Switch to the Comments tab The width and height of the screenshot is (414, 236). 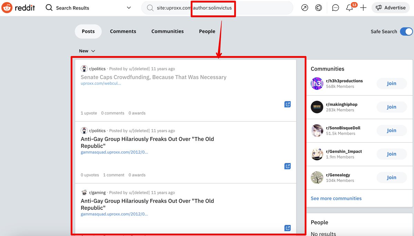click(x=123, y=31)
